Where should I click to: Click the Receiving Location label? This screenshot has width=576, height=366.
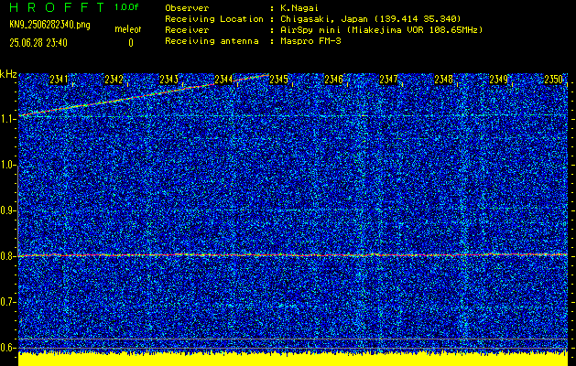click(214, 19)
